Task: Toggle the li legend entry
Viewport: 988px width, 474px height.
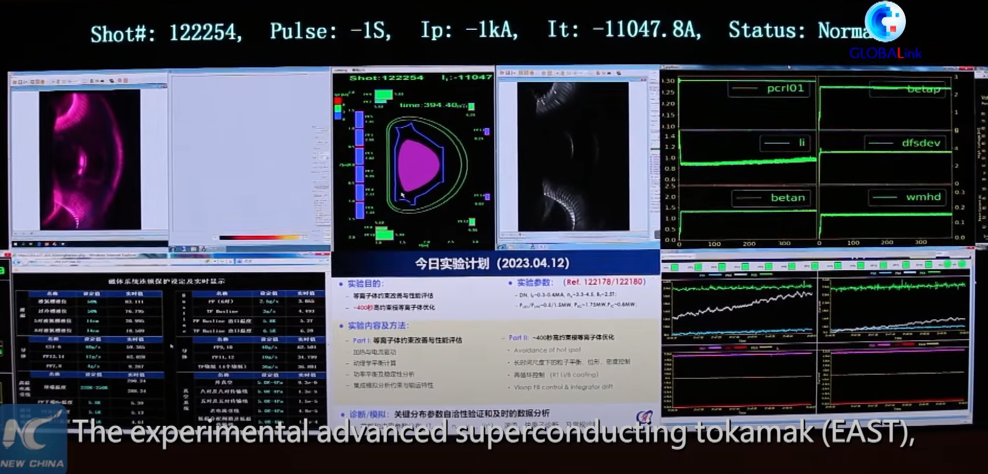Action: 786,143
